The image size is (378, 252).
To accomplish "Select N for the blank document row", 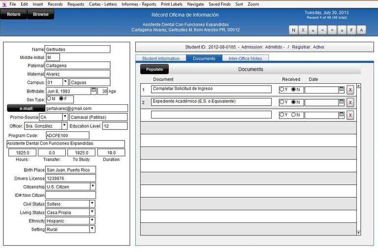I will click(293, 115).
